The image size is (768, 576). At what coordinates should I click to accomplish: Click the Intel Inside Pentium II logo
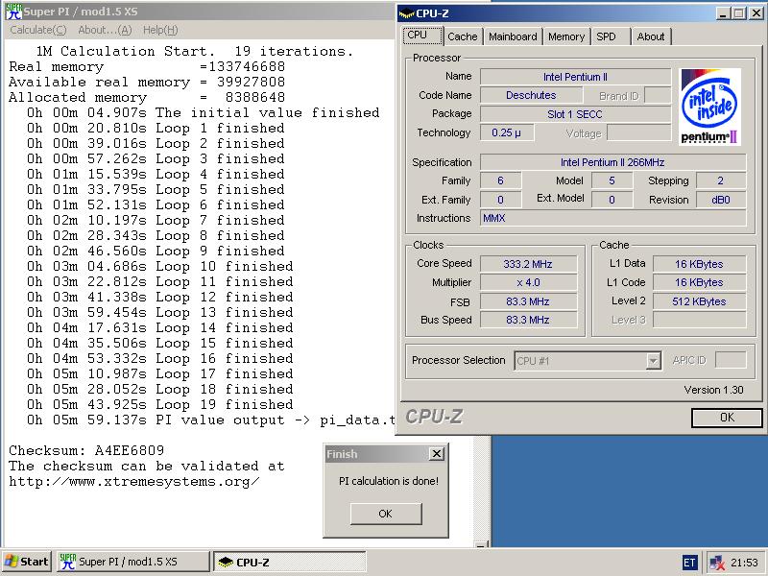[710, 107]
